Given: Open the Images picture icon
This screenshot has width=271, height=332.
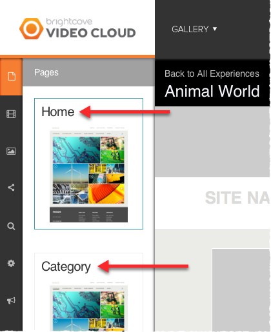Looking at the screenshot, I should (11, 151).
